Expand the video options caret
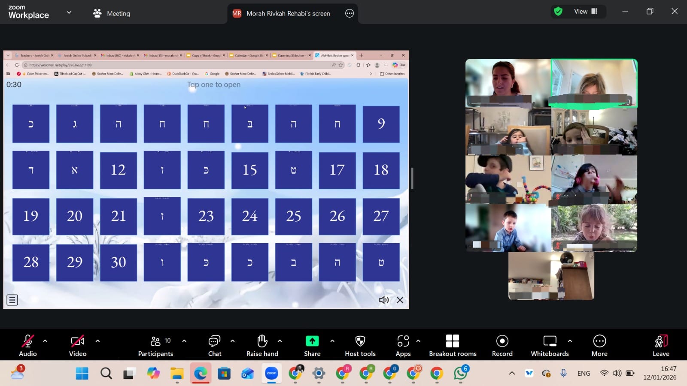This screenshot has width=687, height=386. pos(97,341)
